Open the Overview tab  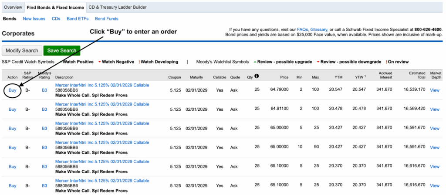[13, 7]
